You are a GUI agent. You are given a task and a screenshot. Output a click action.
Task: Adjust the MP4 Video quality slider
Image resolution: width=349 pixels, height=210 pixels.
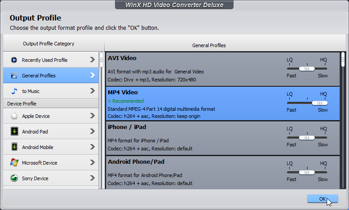(320, 103)
